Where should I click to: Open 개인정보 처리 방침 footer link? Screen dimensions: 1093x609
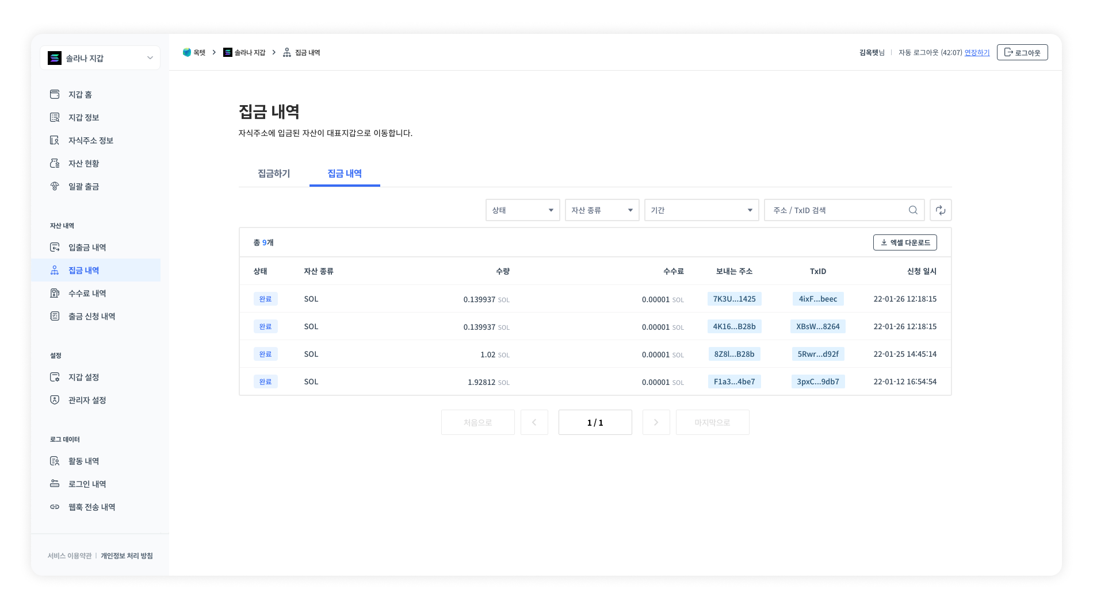click(127, 556)
